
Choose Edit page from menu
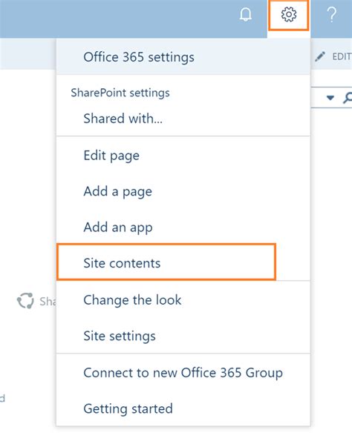pos(183,156)
